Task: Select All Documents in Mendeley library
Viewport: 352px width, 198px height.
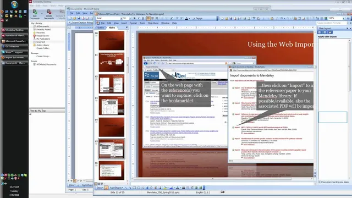Action: pyautogui.click(x=42, y=26)
